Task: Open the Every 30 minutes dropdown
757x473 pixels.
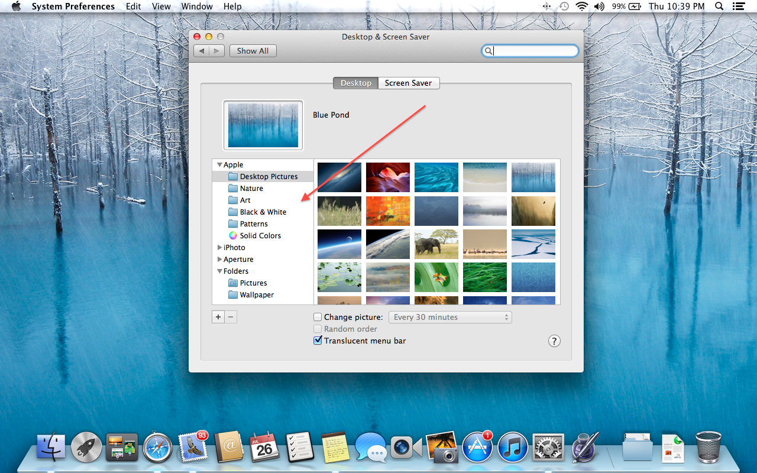Action: click(x=450, y=318)
